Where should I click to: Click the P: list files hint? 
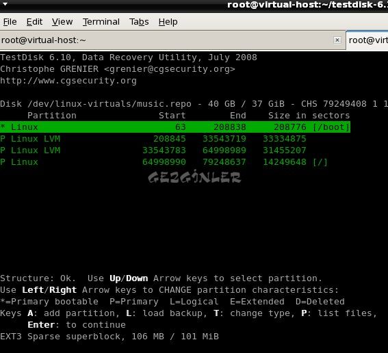(339, 313)
